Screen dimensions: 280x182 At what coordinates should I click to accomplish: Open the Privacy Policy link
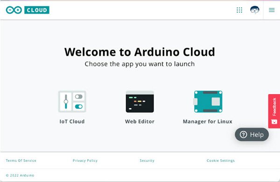85,161
